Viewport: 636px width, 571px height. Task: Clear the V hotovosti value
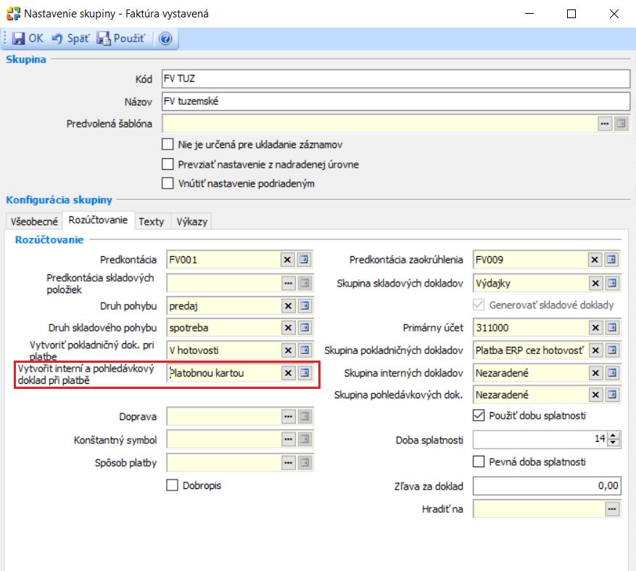pyautogui.click(x=288, y=350)
